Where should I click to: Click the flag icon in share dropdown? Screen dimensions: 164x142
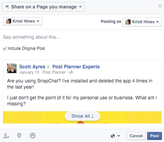(7, 7)
